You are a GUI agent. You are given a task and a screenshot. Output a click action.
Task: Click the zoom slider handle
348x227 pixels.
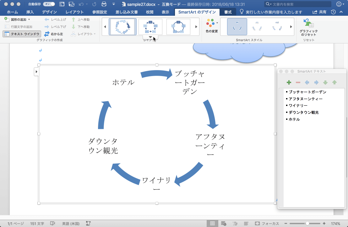click(307, 224)
